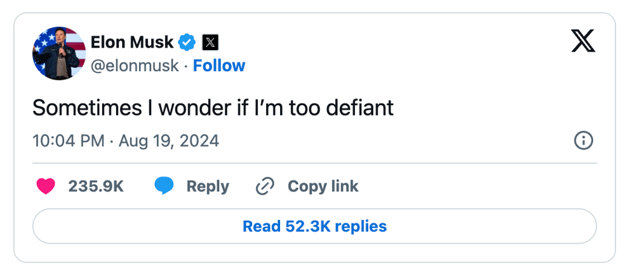Click the 'Copy link' text label

tap(323, 186)
